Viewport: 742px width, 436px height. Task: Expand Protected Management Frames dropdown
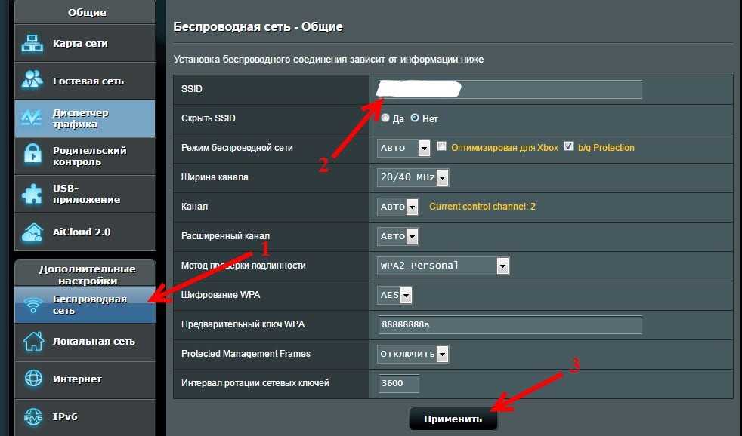tap(413, 354)
